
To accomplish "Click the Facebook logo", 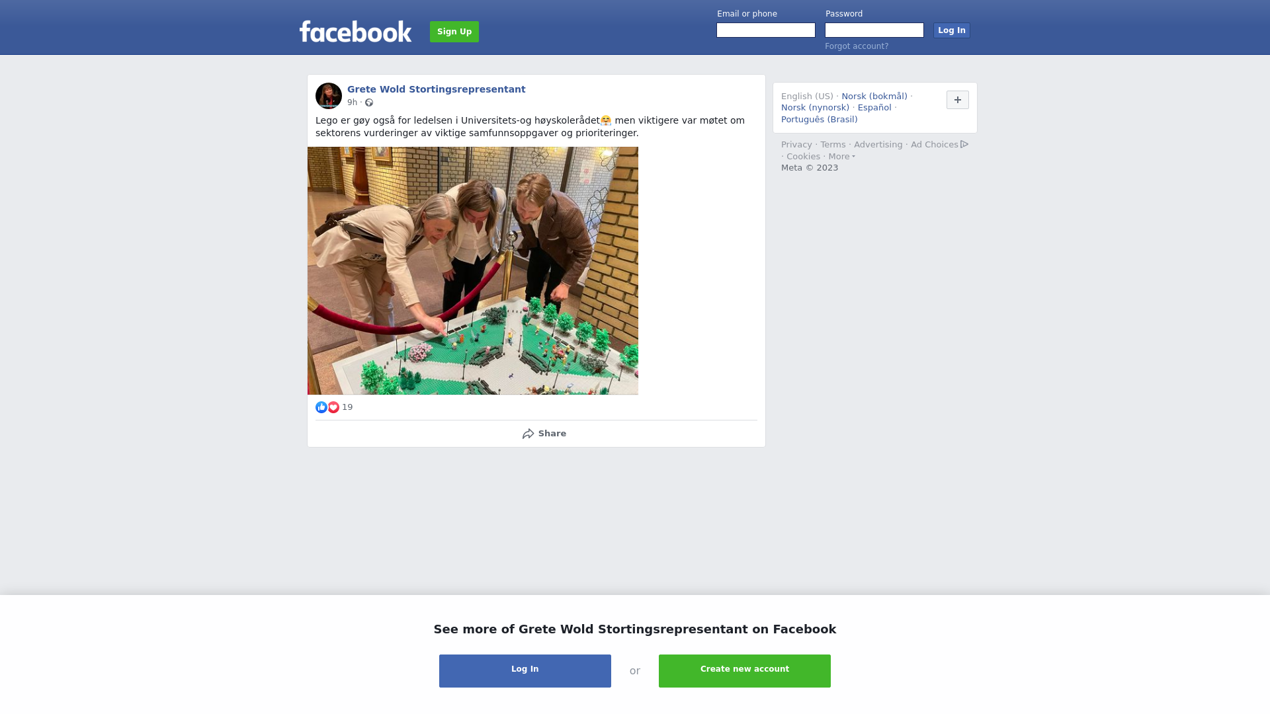I will [x=355, y=31].
